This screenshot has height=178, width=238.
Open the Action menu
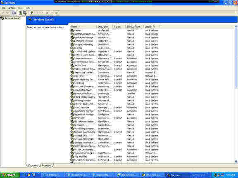click(12, 8)
